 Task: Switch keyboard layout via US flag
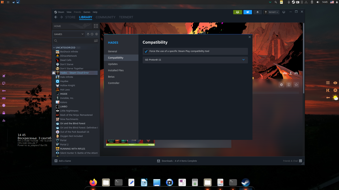(x=332, y=2)
